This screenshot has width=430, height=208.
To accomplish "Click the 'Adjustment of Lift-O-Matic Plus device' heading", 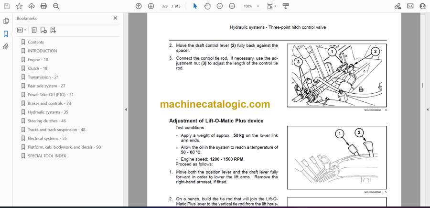I will [x=216, y=121].
